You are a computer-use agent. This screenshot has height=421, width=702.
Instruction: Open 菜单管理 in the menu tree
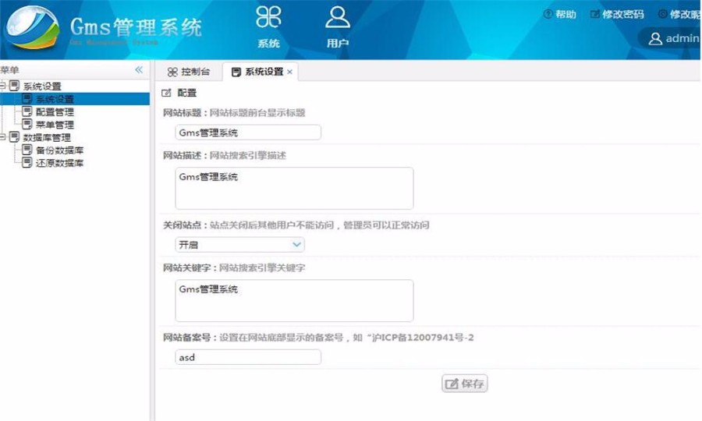[55, 125]
